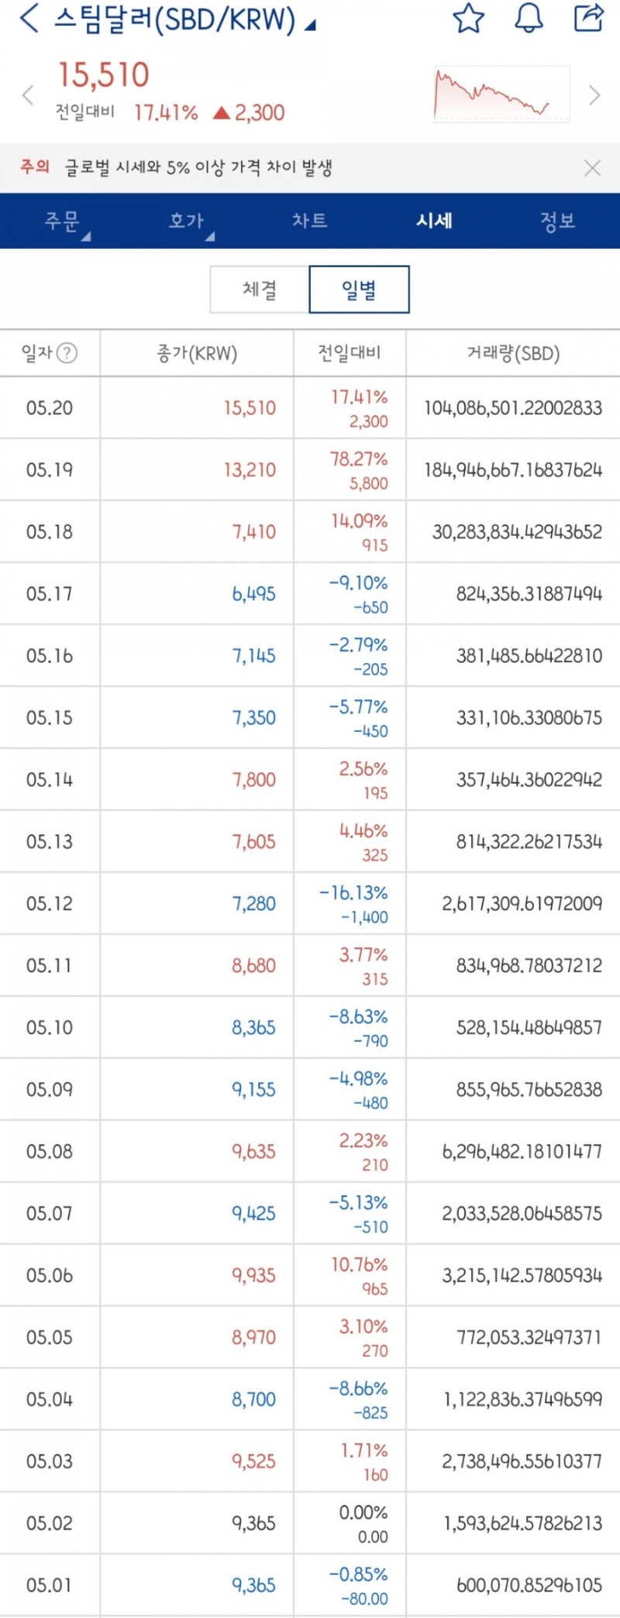Go to next coin with right chevron
This screenshot has height=1618, width=620.
[594, 95]
